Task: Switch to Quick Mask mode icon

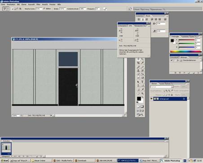Action: point(142,107)
